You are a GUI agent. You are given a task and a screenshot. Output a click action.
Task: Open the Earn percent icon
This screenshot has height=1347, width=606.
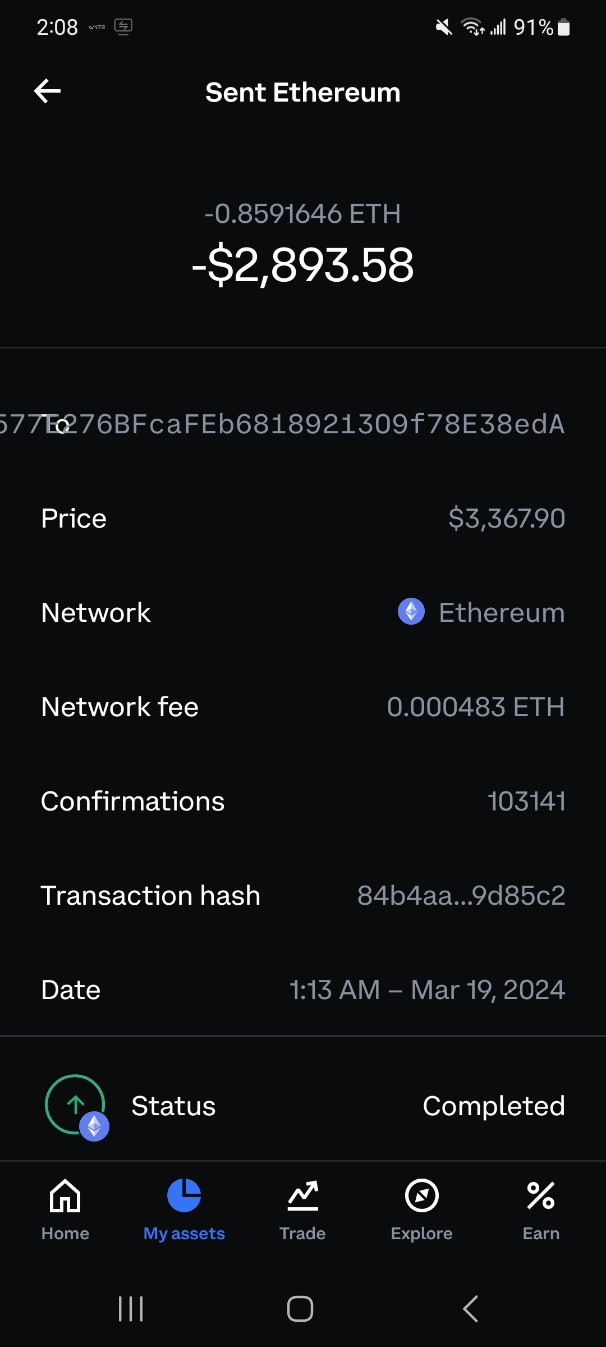click(541, 1195)
